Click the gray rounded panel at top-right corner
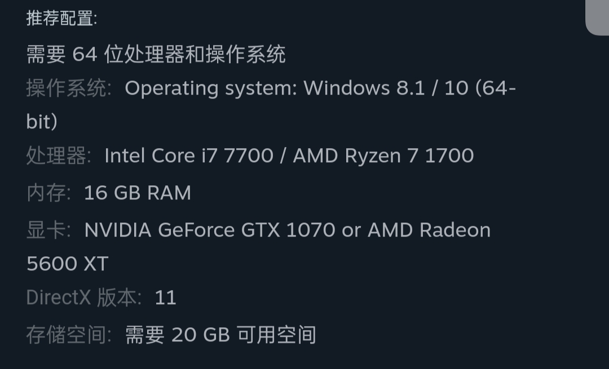This screenshot has width=609, height=369. [597, 17]
